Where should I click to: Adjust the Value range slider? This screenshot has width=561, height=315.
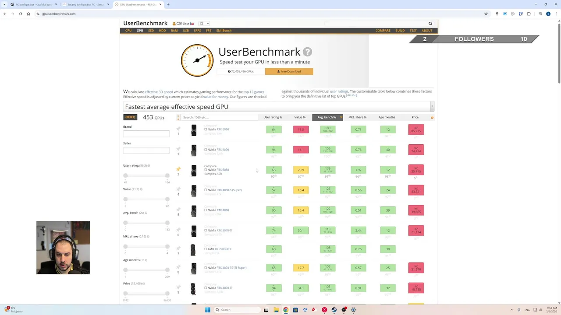146,199
